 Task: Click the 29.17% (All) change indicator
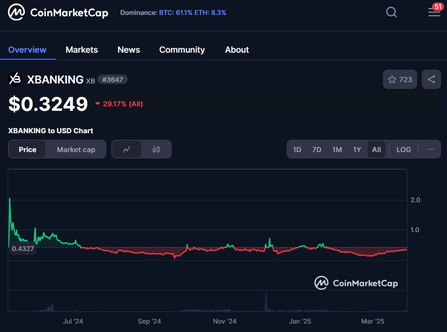tap(119, 104)
